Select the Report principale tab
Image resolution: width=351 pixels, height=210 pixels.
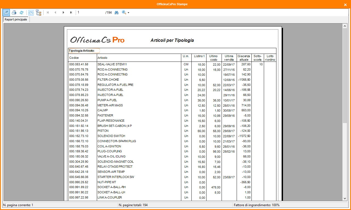click(16, 20)
